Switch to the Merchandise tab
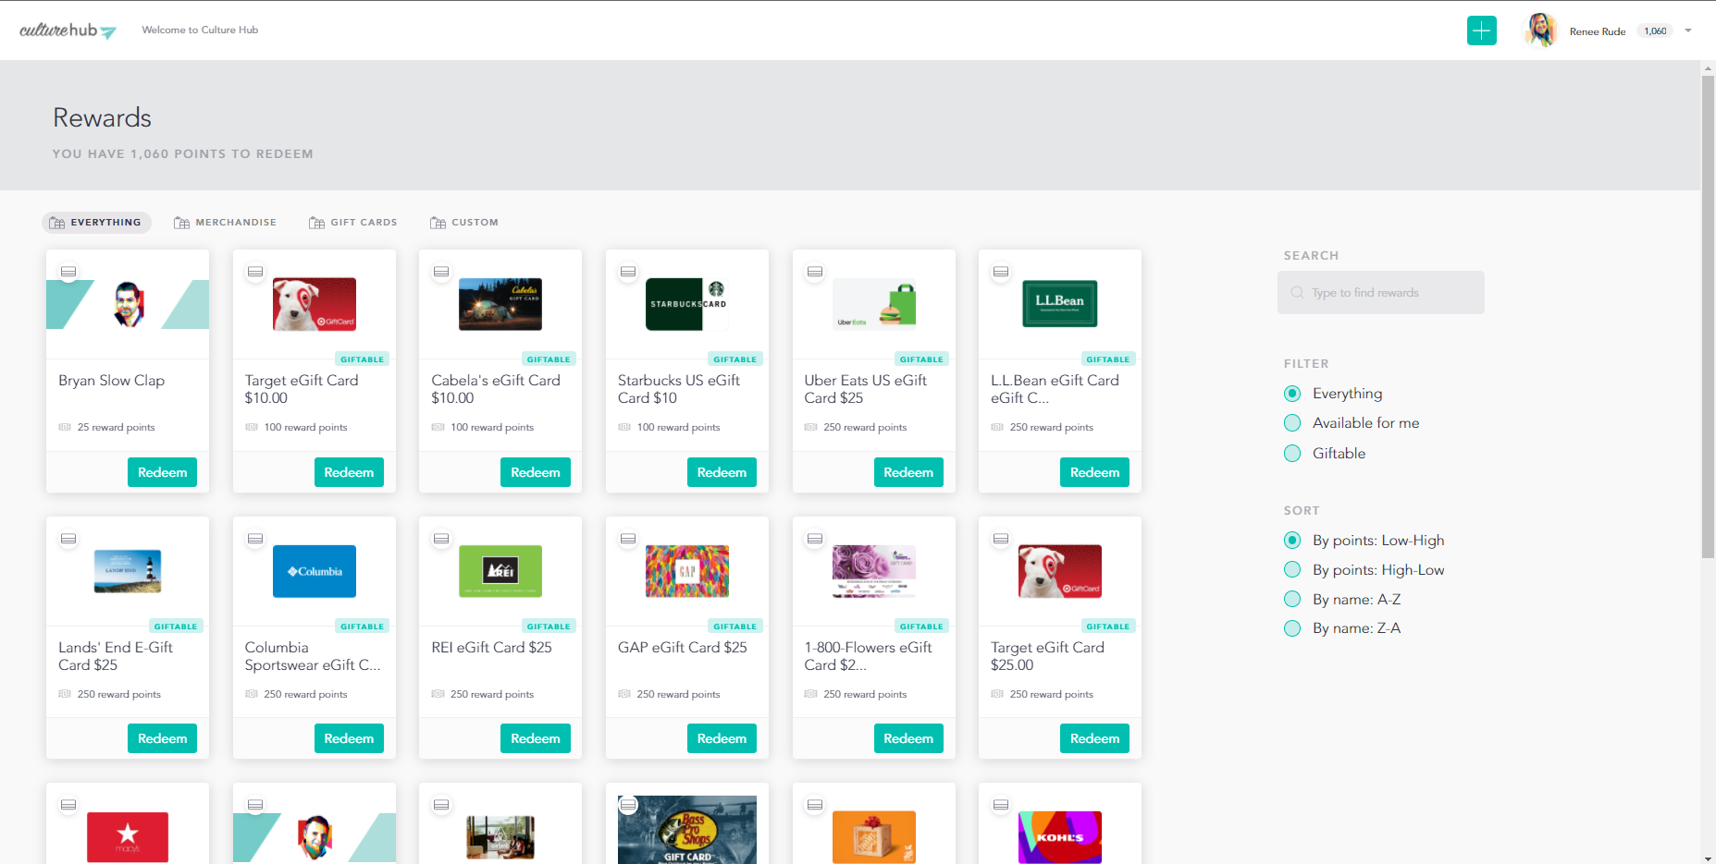The height and width of the screenshot is (864, 1716). (225, 223)
